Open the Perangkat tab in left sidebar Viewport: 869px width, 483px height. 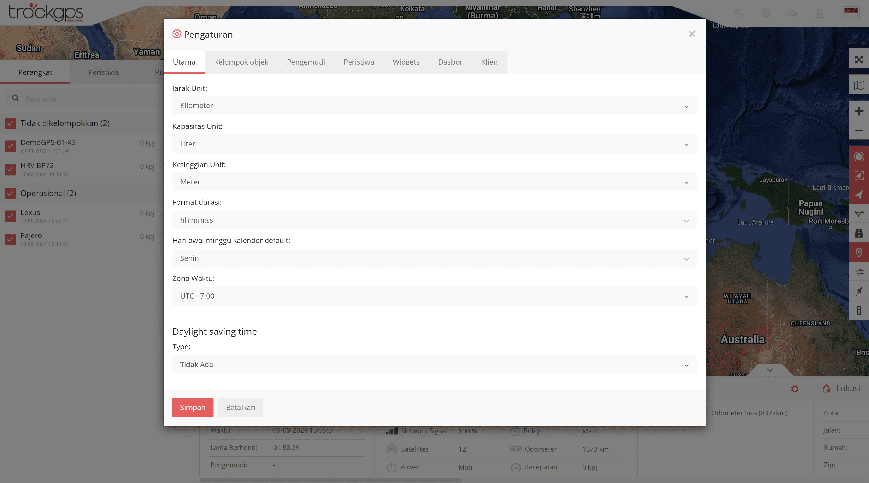pos(35,72)
